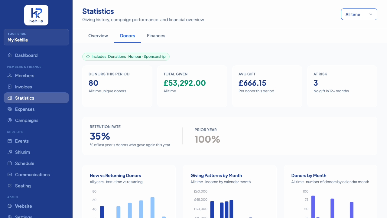Click the My Kehilla shul selector
This screenshot has height=218, width=387.
(36, 37)
